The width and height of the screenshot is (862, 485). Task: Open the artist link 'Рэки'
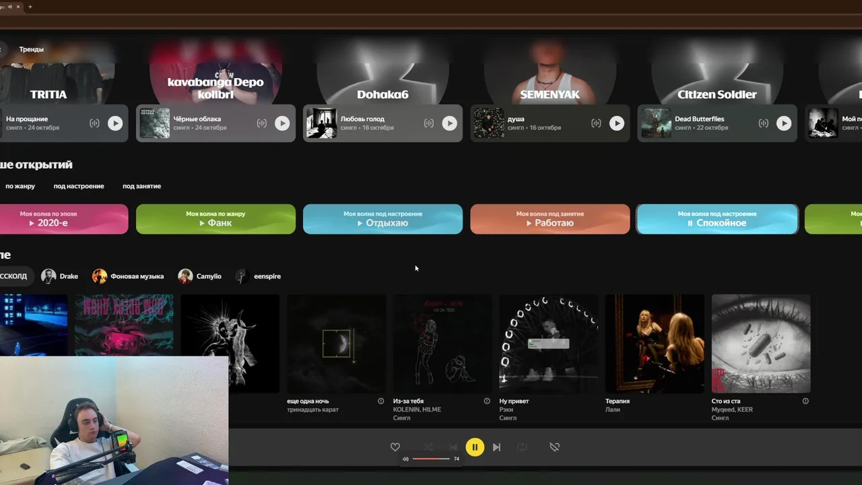click(506, 410)
